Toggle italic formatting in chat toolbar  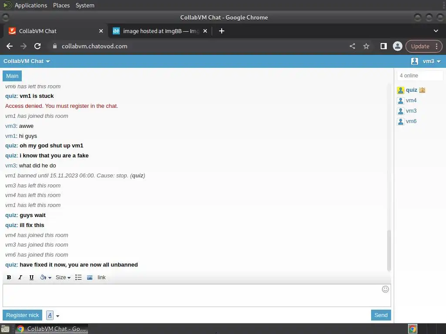click(20, 277)
